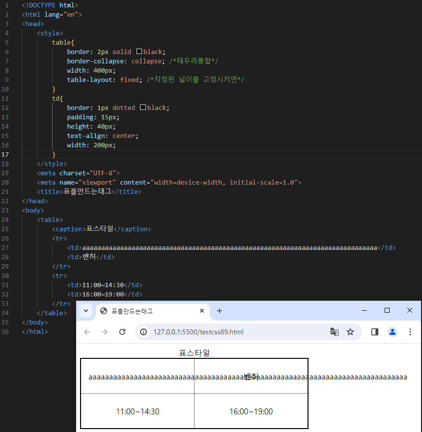422x432 pixels.
Task: Maximize the browser window
Action: pos(387,310)
